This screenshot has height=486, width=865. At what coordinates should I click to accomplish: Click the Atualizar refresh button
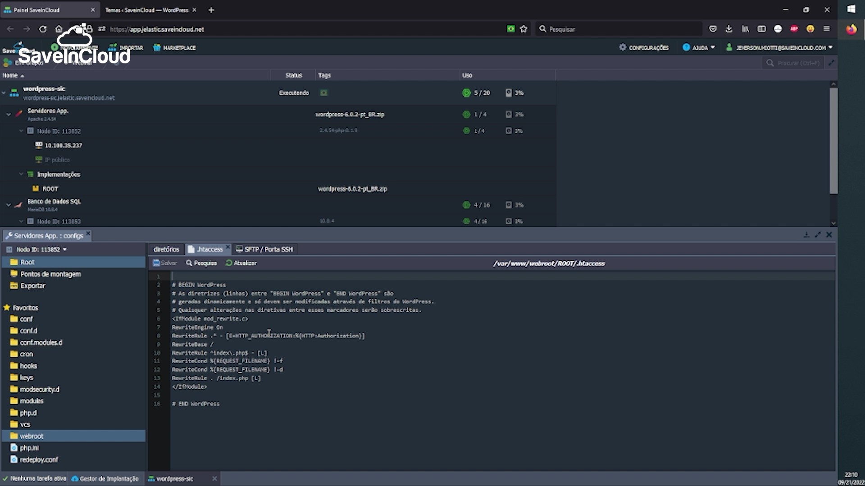point(241,263)
